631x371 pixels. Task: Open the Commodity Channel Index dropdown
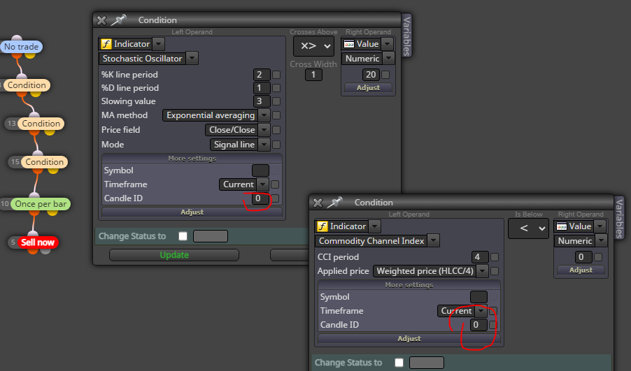[434, 241]
